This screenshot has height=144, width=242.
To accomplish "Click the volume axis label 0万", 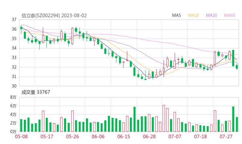I will coord(13,132).
